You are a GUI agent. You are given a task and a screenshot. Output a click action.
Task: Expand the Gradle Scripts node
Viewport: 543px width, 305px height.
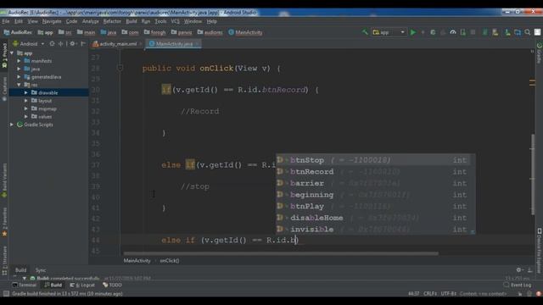(x=12, y=125)
